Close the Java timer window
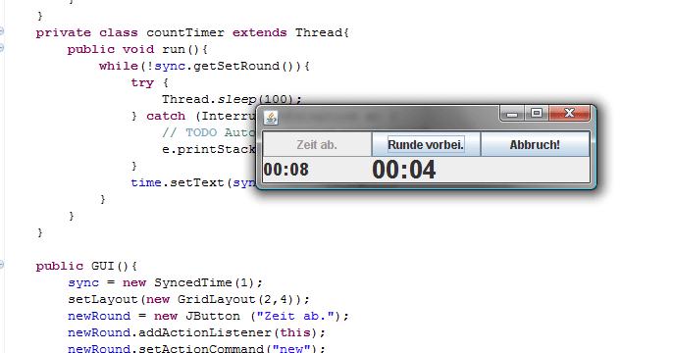 (x=569, y=113)
